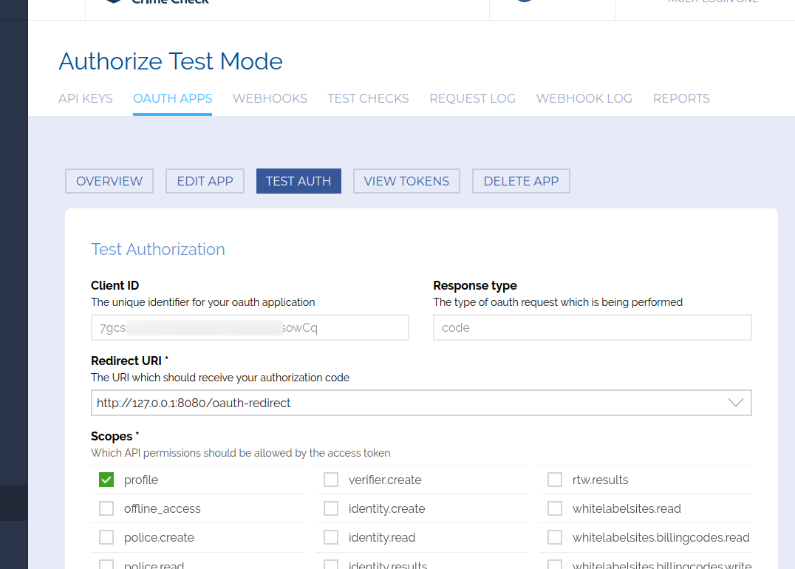Open the API Keys tab

[x=86, y=98]
